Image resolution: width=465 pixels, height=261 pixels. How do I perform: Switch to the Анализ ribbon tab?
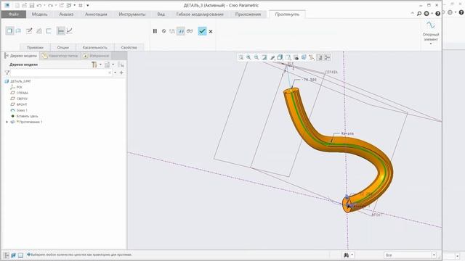66,14
